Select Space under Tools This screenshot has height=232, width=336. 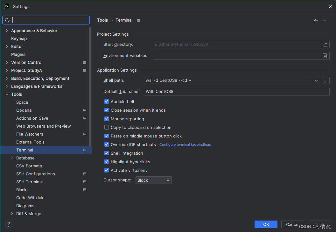(22, 102)
